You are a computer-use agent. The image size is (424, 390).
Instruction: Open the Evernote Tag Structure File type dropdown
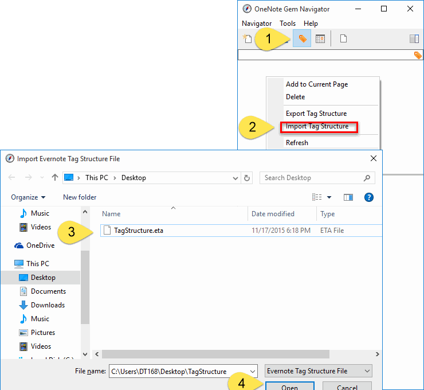coord(318,371)
